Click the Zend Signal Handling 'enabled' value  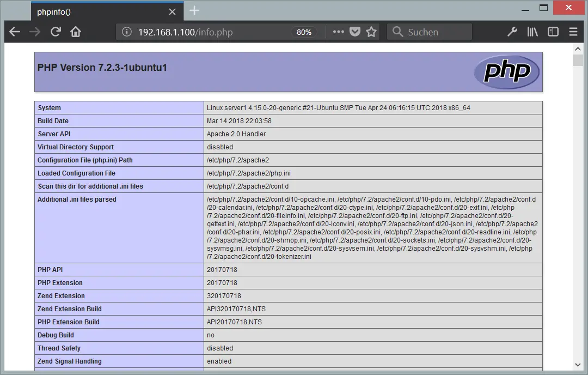[x=219, y=361]
